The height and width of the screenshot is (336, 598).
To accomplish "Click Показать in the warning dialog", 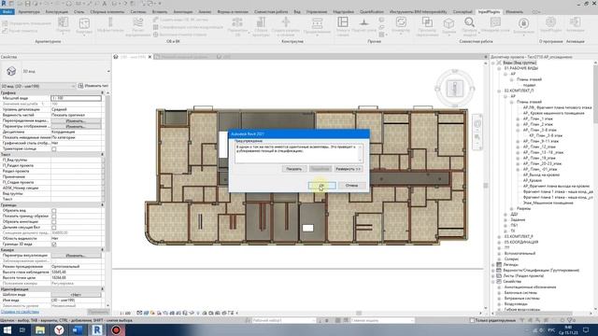I will click(293, 169).
